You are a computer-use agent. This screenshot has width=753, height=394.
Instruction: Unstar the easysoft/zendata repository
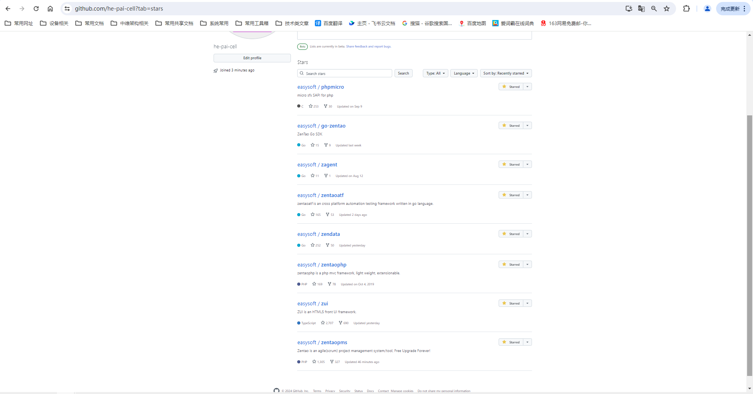tap(511, 234)
